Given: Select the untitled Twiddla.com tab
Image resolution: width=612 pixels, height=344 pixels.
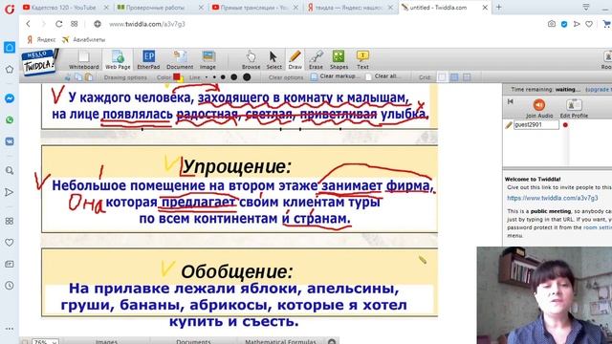Looking at the screenshot, I should (x=445, y=8).
